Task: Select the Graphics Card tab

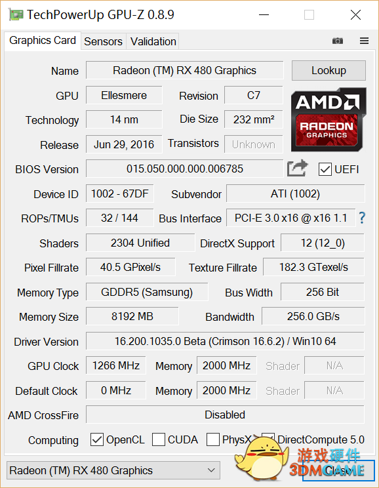Action: 43,41
